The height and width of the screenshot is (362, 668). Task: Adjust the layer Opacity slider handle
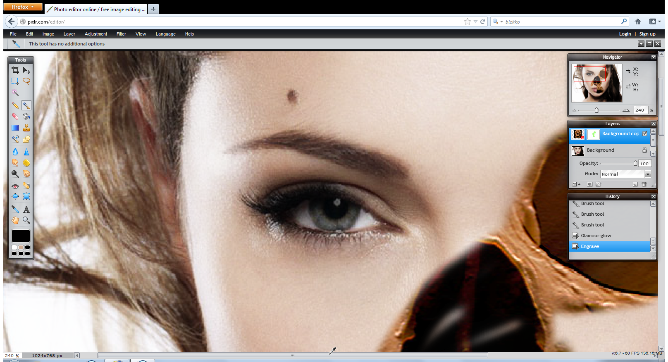tap(635, 163)
